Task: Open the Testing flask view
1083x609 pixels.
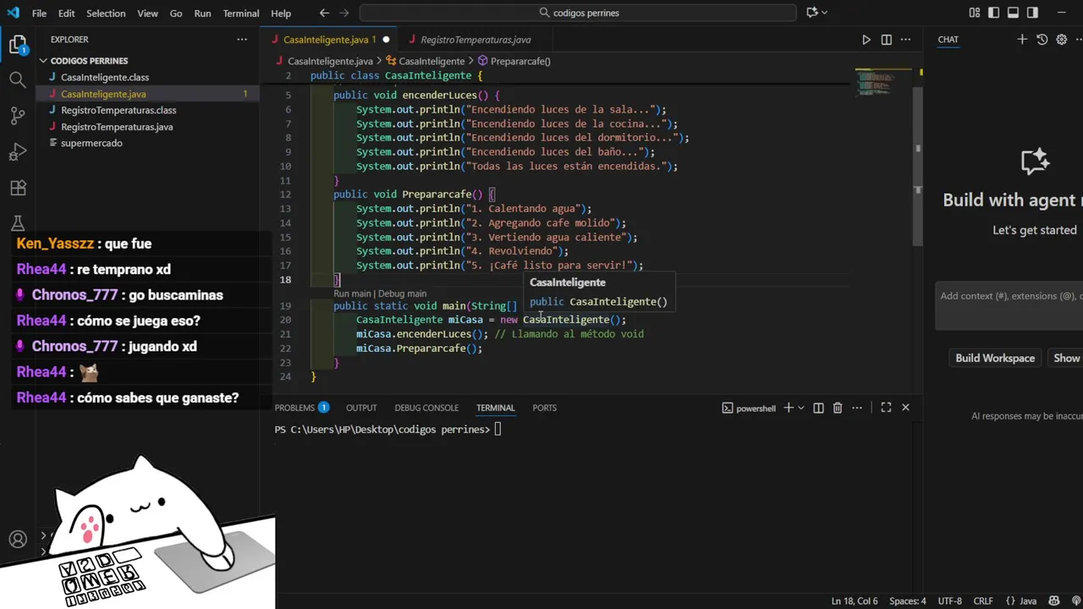Action: 18,223
